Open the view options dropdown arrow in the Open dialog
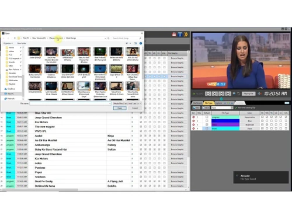This screenshot has width=292, height=219. [x=130, y=43]
